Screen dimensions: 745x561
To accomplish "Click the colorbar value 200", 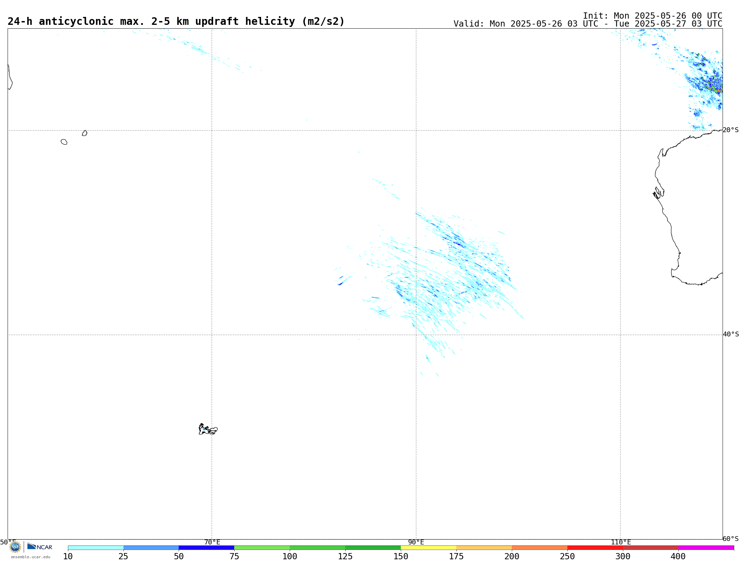I will tap(512, 557).
